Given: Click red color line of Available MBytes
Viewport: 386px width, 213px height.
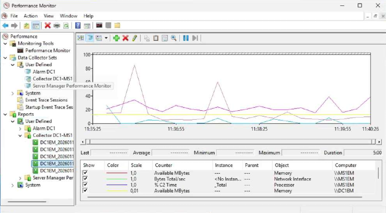Looking at the screenshot, I should pos(117,173).
